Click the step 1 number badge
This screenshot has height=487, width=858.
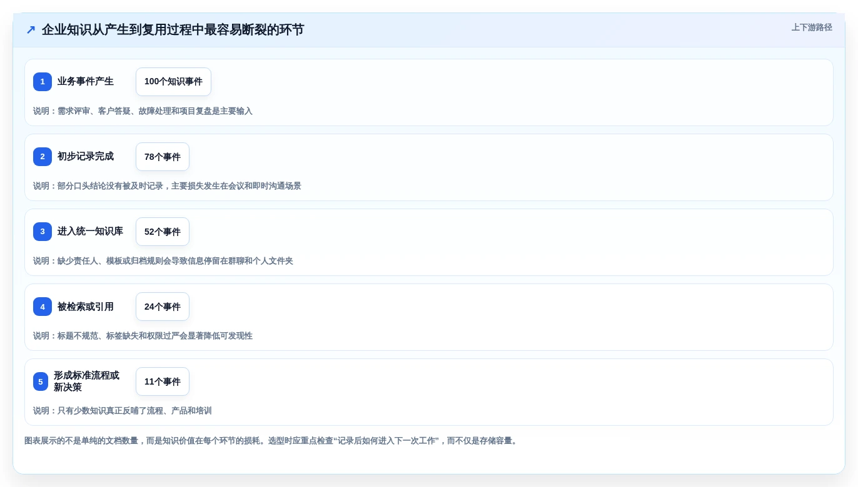(x=43, y=82)
